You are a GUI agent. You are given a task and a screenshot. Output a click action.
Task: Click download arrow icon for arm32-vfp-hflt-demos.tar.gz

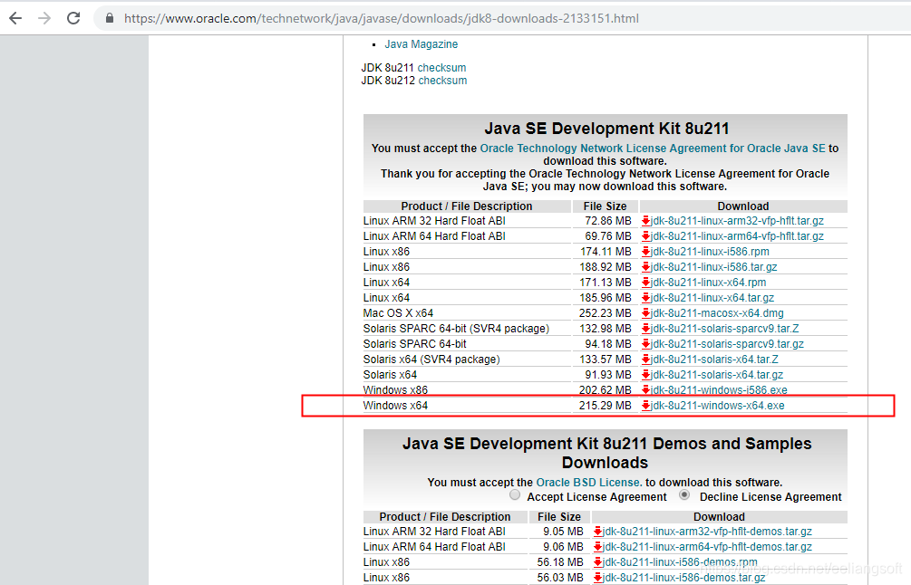click(x=598, y=532)
